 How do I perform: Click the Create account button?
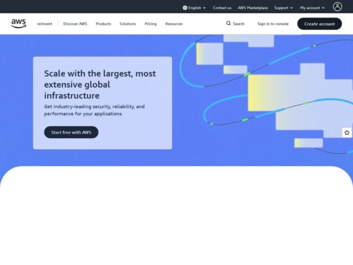[x=320, y=24]
